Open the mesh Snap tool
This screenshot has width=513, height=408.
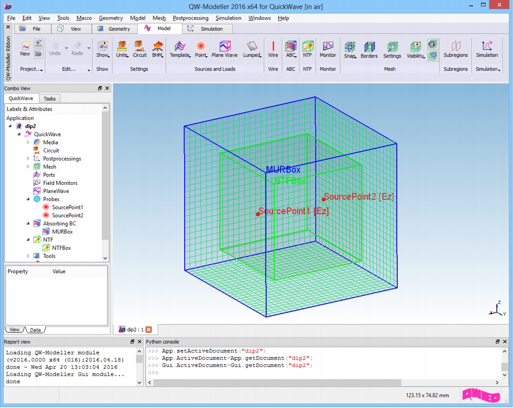pyautogui.click(x=350, y=50)
